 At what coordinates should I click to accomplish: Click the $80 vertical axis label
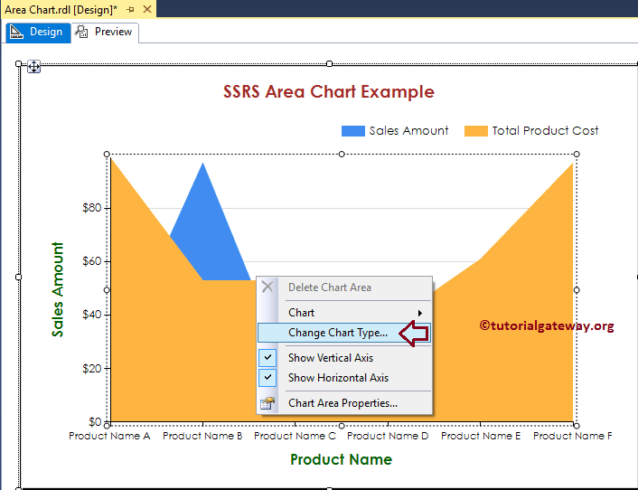[91, 208]
